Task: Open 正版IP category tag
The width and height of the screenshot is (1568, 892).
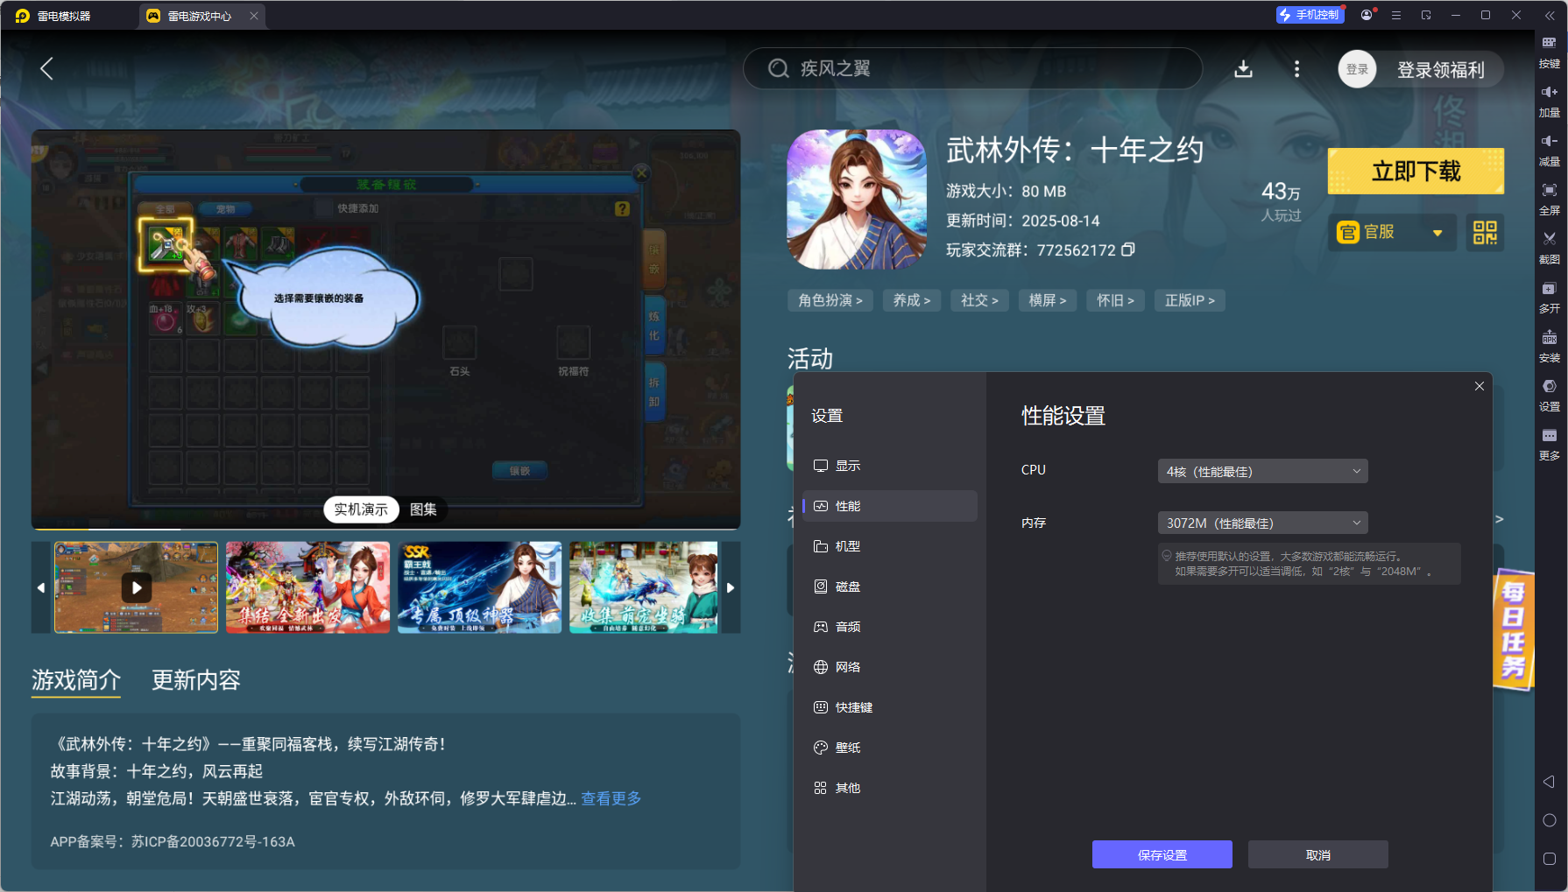Action: click(x=1190, y=300)
